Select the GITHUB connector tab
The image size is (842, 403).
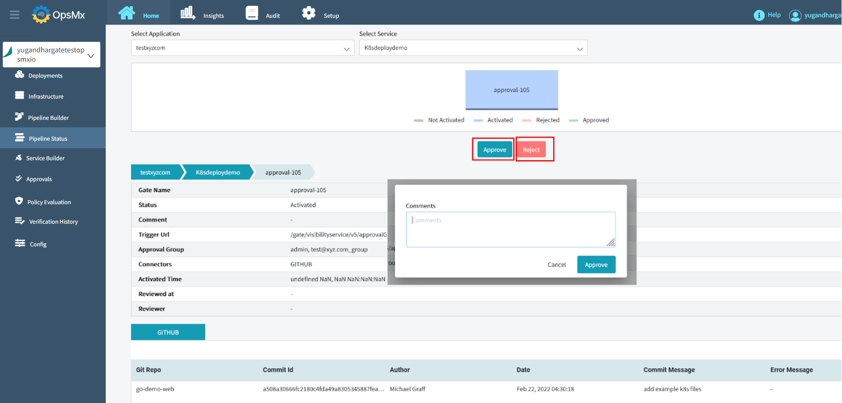168,332
